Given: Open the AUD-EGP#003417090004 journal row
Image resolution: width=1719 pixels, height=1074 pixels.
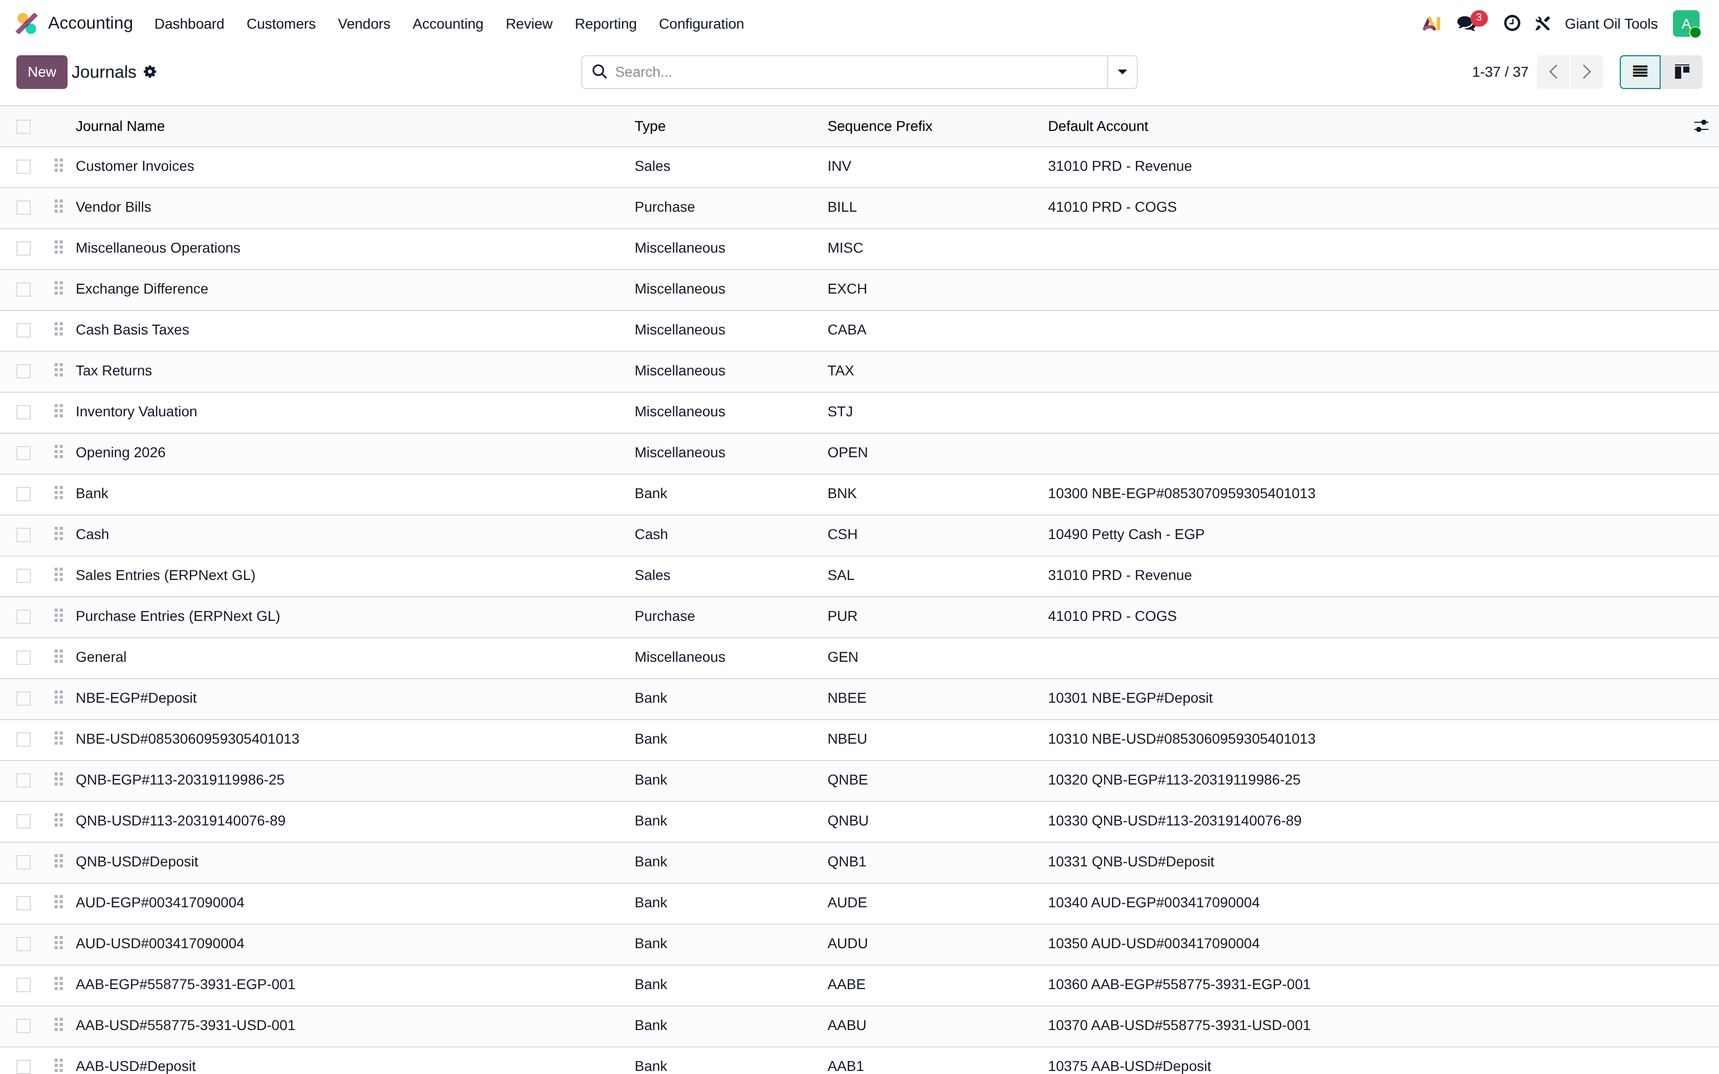Looking at the screenshot, I should (x=859, y=903).
